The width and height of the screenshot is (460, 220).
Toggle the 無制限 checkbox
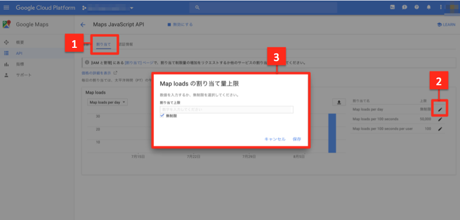coord(162,116)
